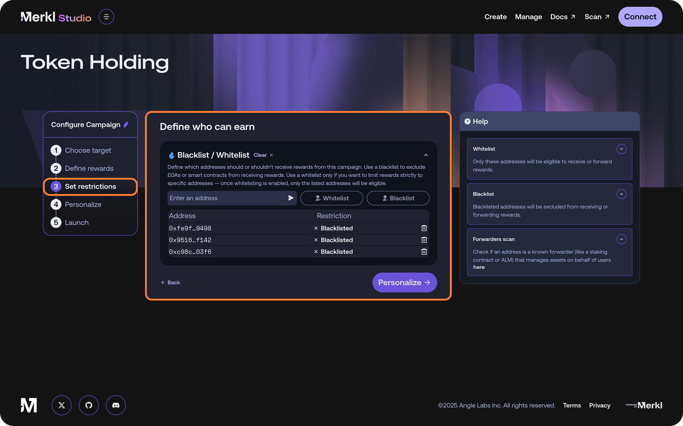
Task: Submit address with the send arrow icon
Action: 290,198
